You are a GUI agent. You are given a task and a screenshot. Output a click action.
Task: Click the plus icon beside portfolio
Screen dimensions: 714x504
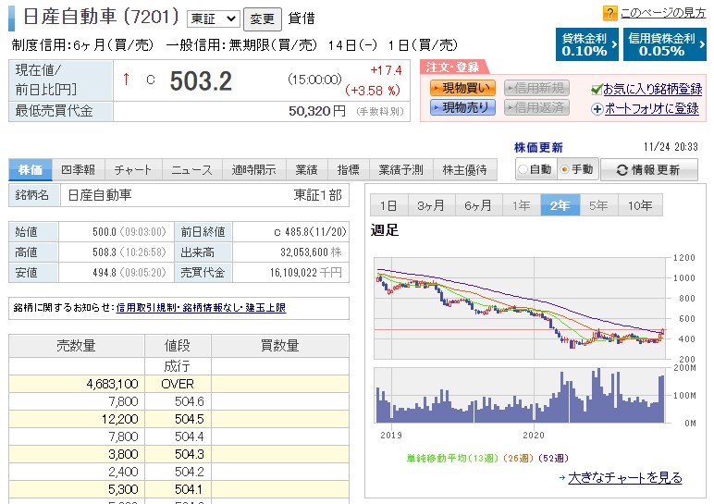(597, 109)
